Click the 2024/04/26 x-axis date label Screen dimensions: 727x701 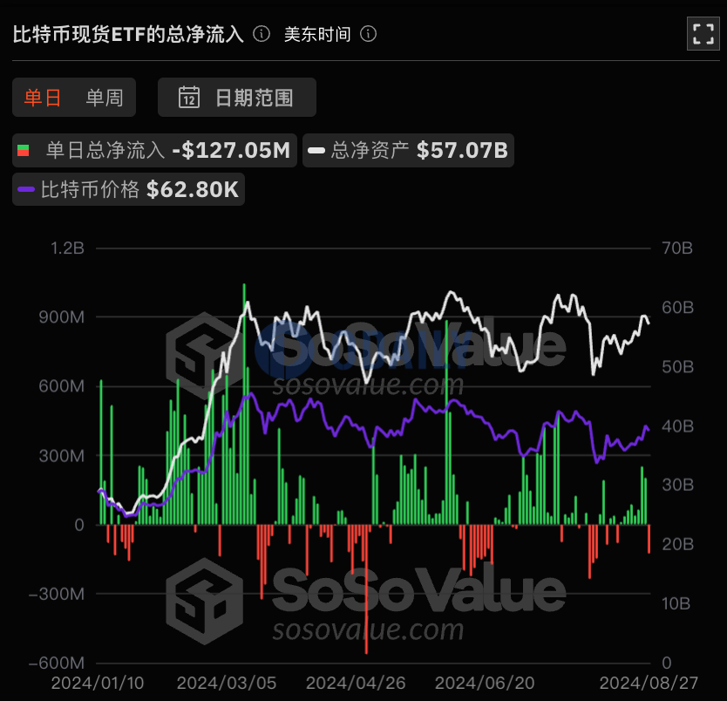(356, 683)
